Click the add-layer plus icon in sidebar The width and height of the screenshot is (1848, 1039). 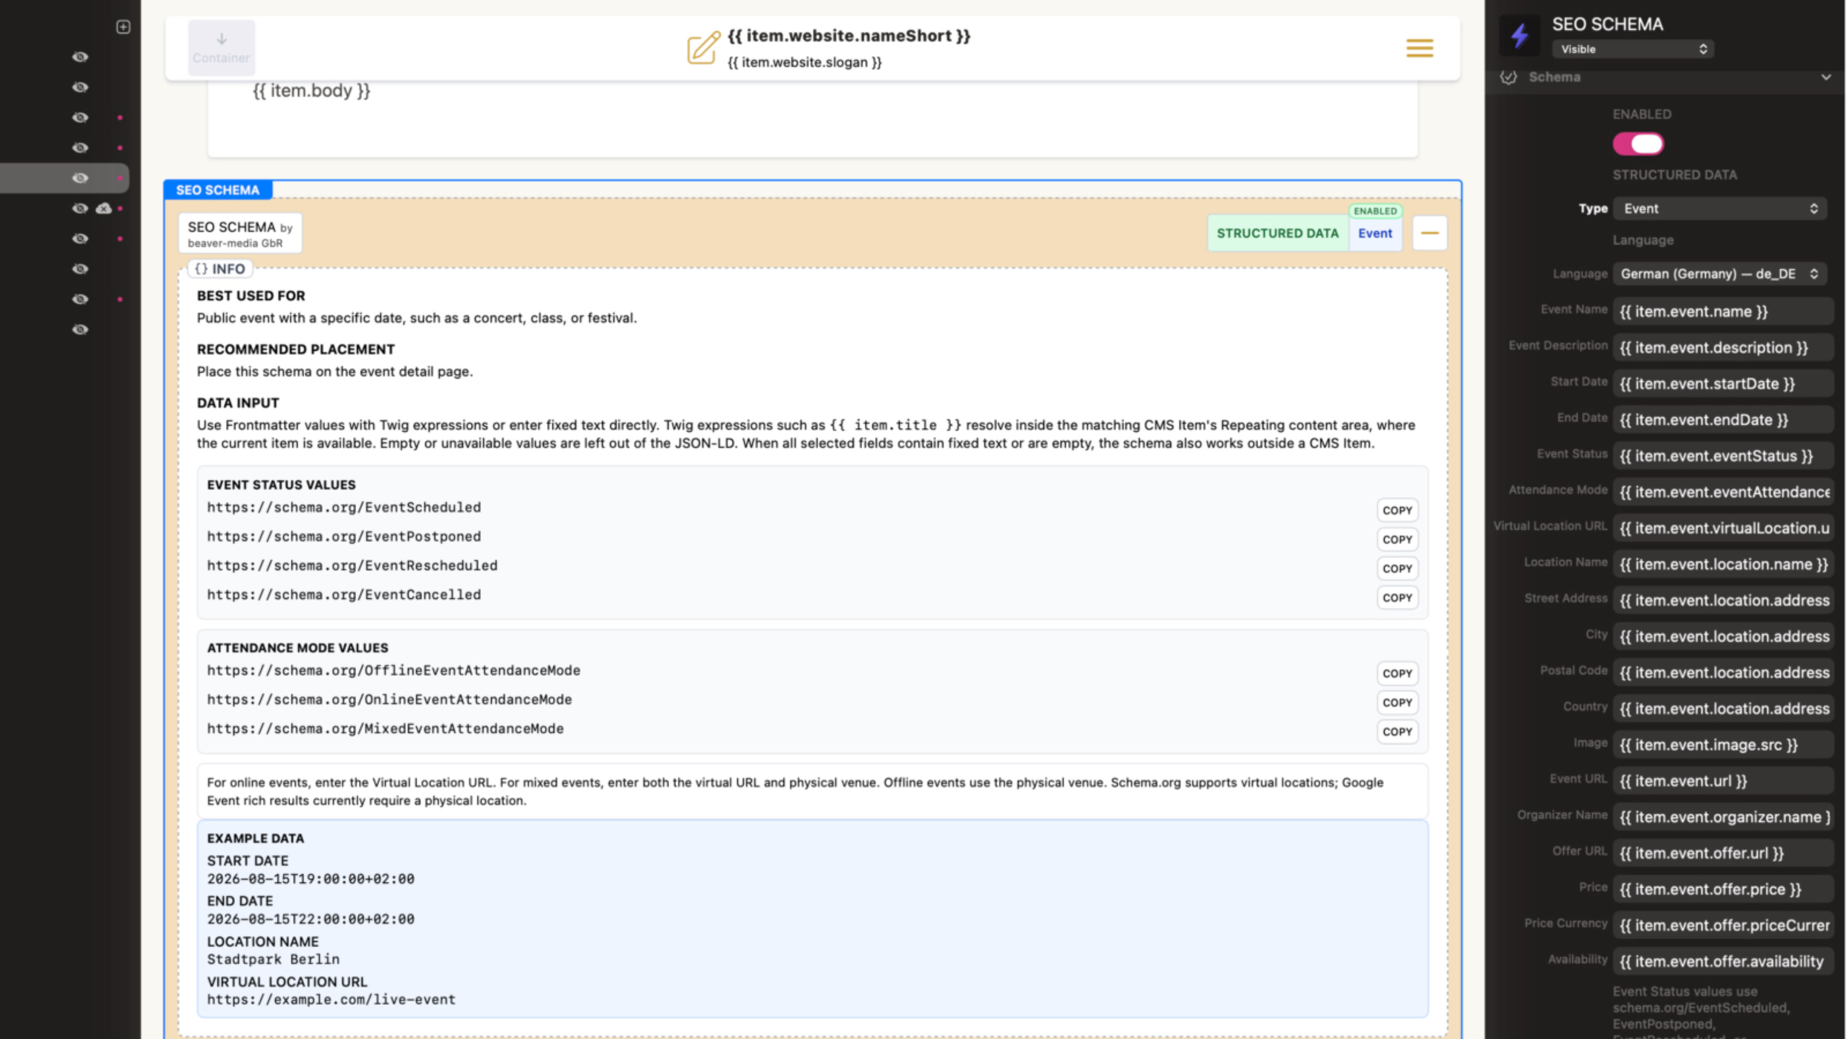(x=123, y=26)
